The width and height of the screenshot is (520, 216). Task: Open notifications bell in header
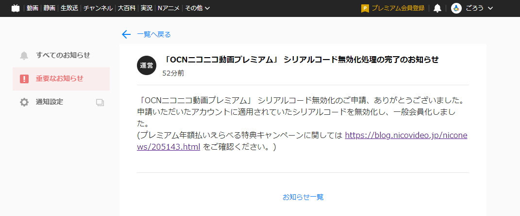click(437, 8)
